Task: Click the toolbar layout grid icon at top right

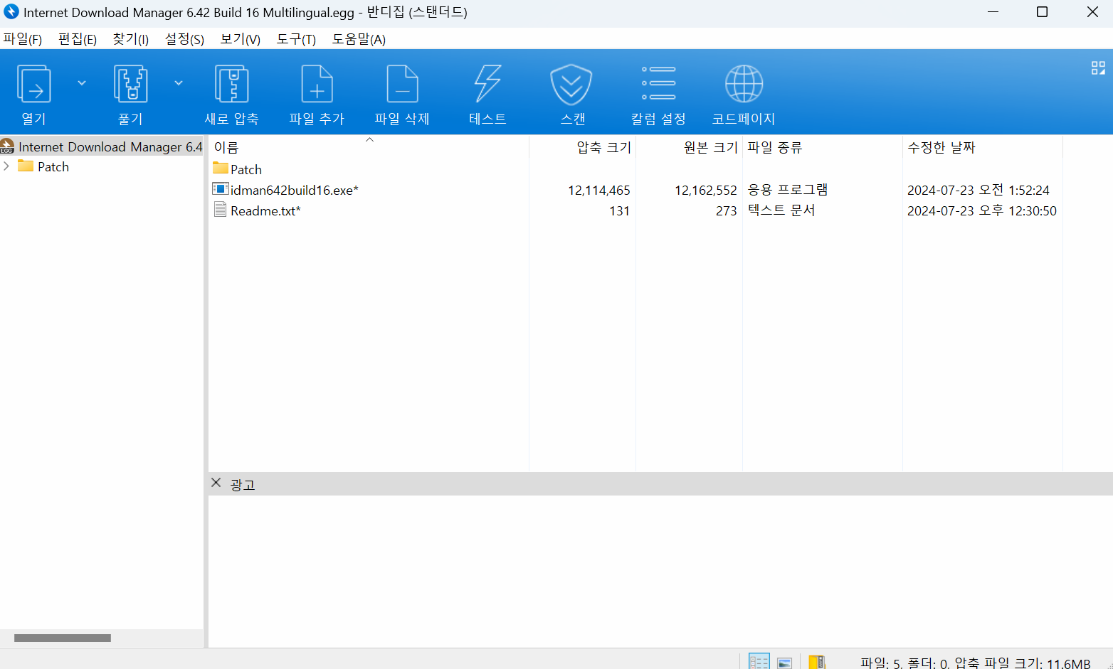Action: (x=1098, y=68)
